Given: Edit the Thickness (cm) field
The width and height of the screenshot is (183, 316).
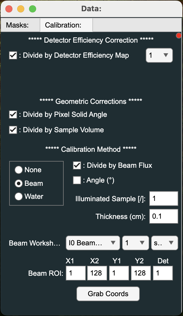Looking at the screenshot, I should [x=163, y=216].
